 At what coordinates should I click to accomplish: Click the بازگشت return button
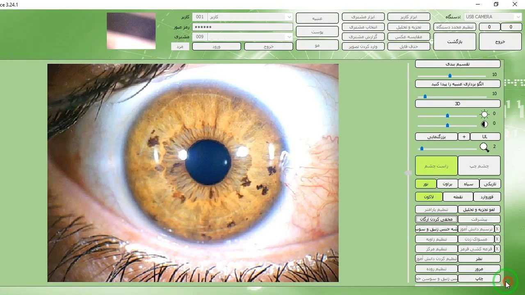tap(454, 41)
